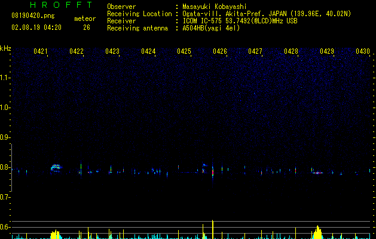Click the 0426 time marker
The width and height of the screenshot is (376, 239).
click(220, 51)
